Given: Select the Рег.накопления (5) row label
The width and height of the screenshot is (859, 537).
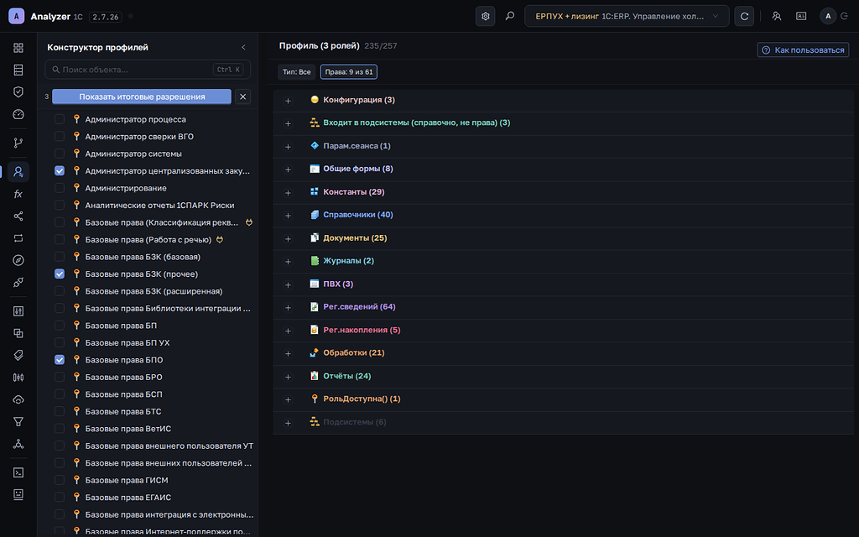Looking at the screenshot, I should coord(362,330).
